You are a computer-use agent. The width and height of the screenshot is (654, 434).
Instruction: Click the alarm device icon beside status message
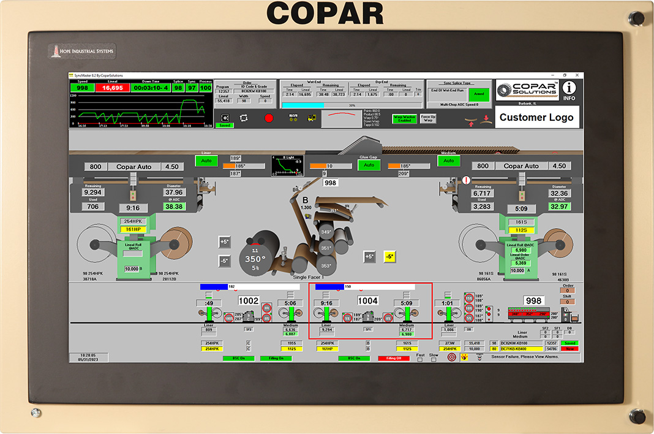(x=479, y=357)
